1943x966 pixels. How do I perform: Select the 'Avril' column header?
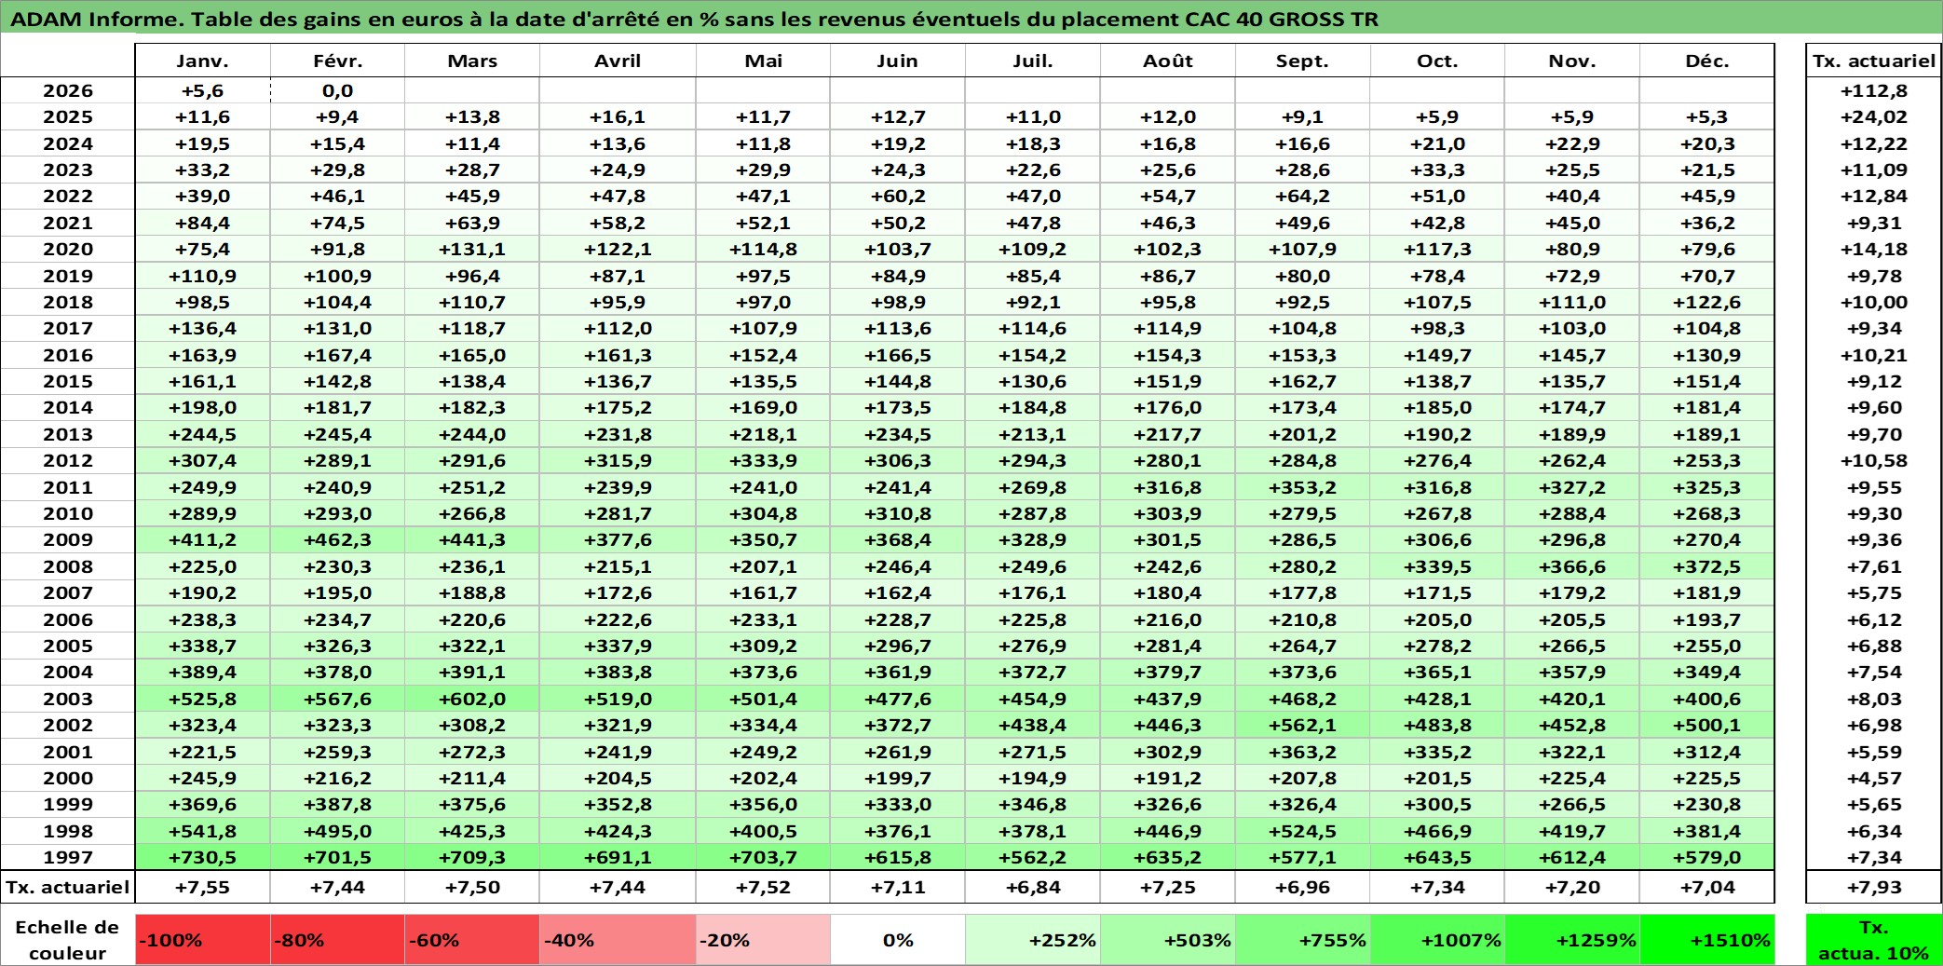[618, 61]
